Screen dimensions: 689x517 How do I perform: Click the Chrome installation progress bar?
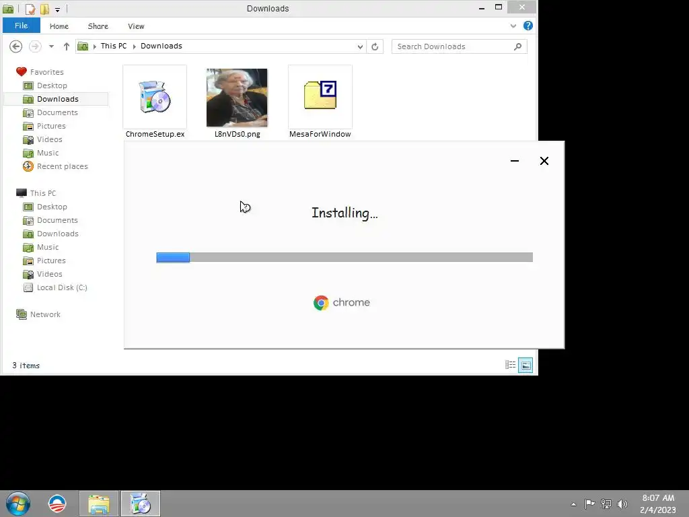pyautogui.click(x=344, y=257)
